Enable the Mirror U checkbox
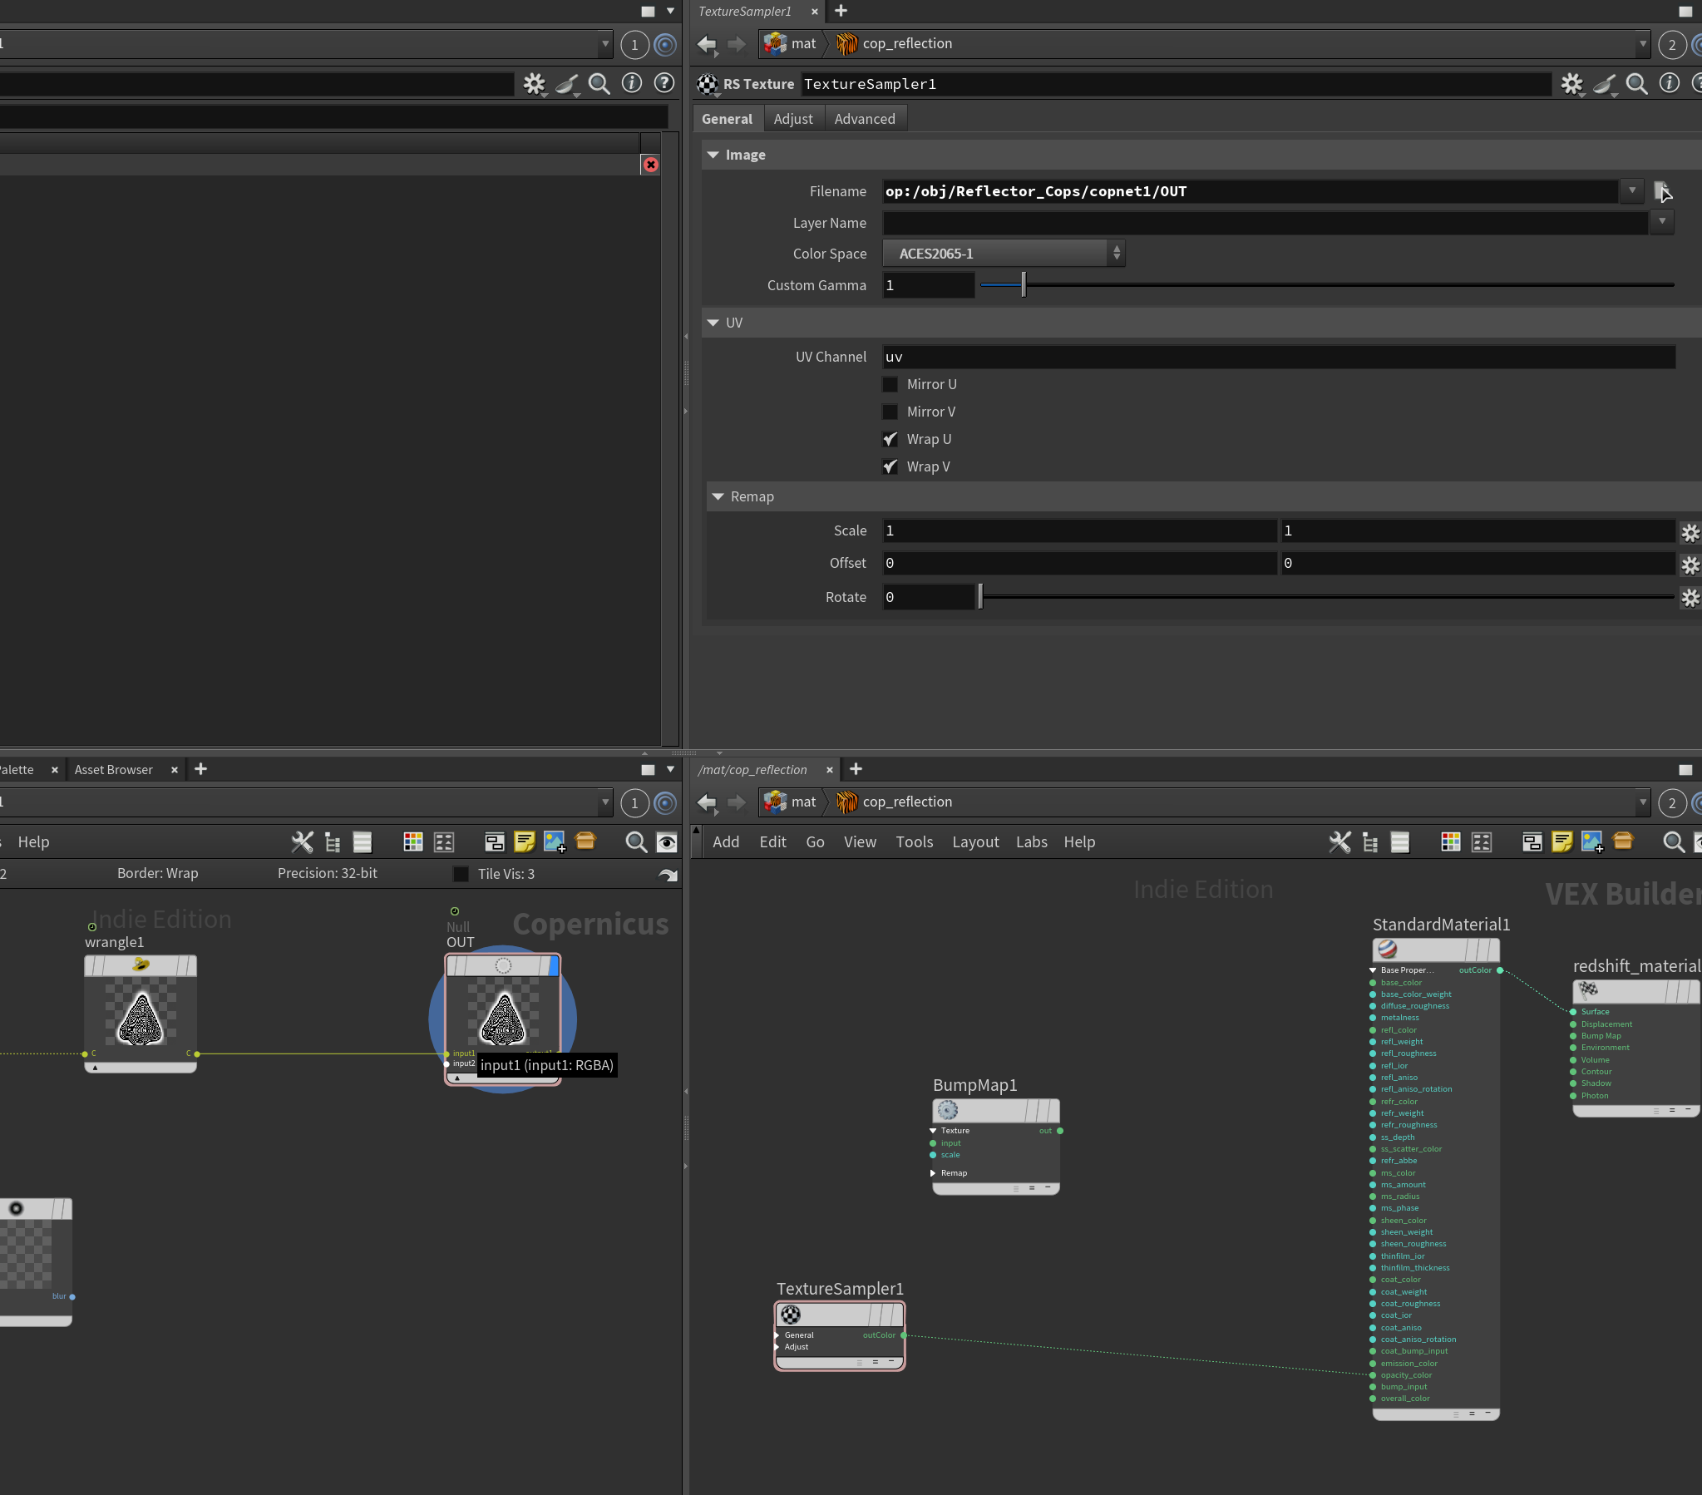1702x1495 pixels. click(x=890, y=384)
